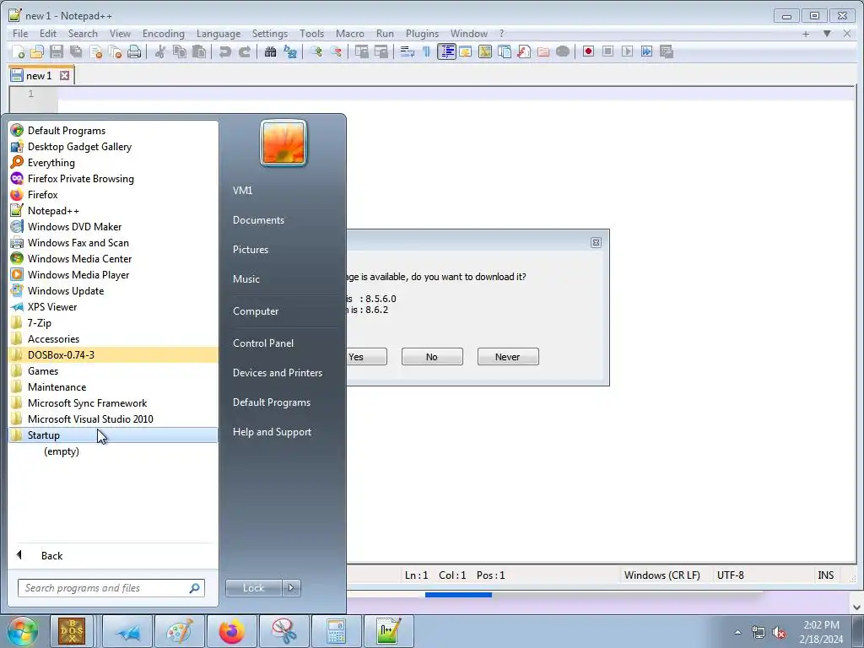This screenshot has height=648, width=864.
Task: Click the Save All toolbar icon
Action: [76, 51]
